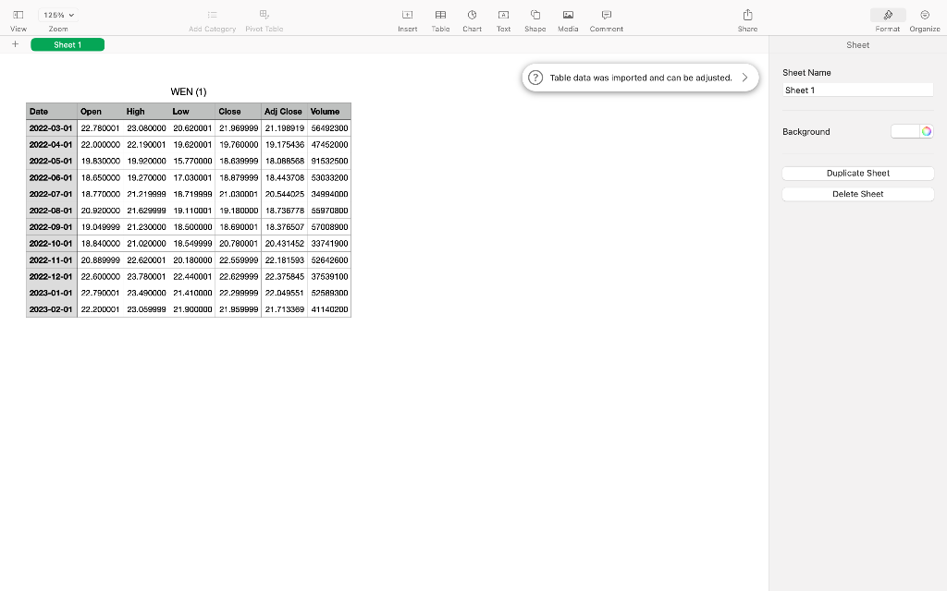Screen dimensions: 947x591
Task: Select the Volume column header cell
Action: [x=329, y=112]
